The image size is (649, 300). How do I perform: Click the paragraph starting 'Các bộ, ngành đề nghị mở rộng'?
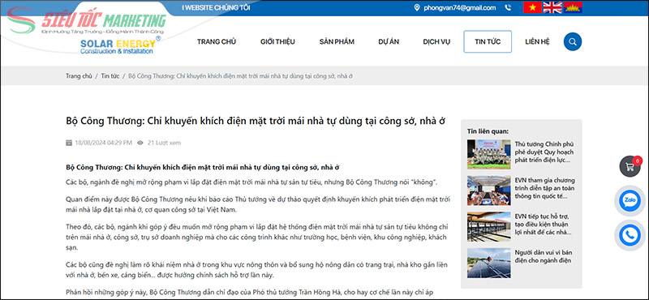point(251,182)
